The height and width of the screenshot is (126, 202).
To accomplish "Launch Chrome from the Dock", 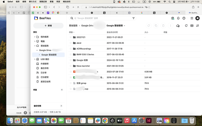I will pyautogui.click(x=105, y=121).
